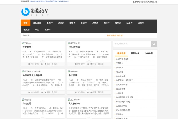Click the orange 新版6V电影 announcement
The height and width of the screenshot is (119, 178).
point(115,35)
